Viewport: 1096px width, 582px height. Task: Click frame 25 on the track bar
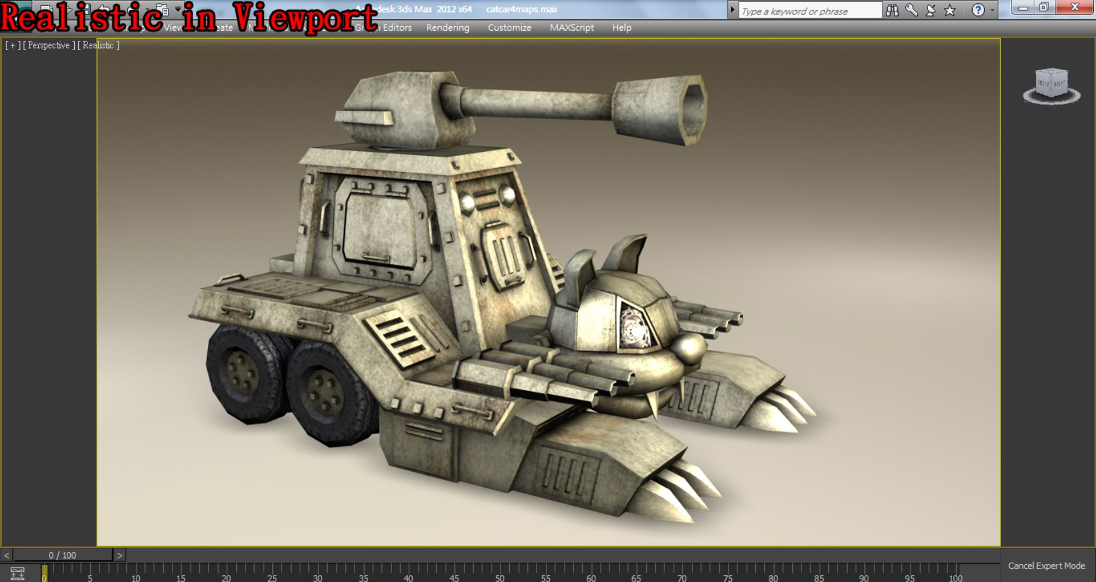tap(272, 577)
